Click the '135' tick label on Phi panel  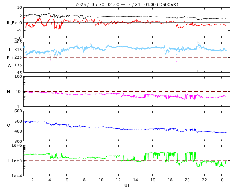click(x=18, y=65)
